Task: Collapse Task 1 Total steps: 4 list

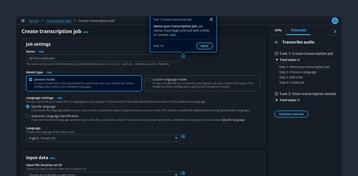Action: coord(287,60)
